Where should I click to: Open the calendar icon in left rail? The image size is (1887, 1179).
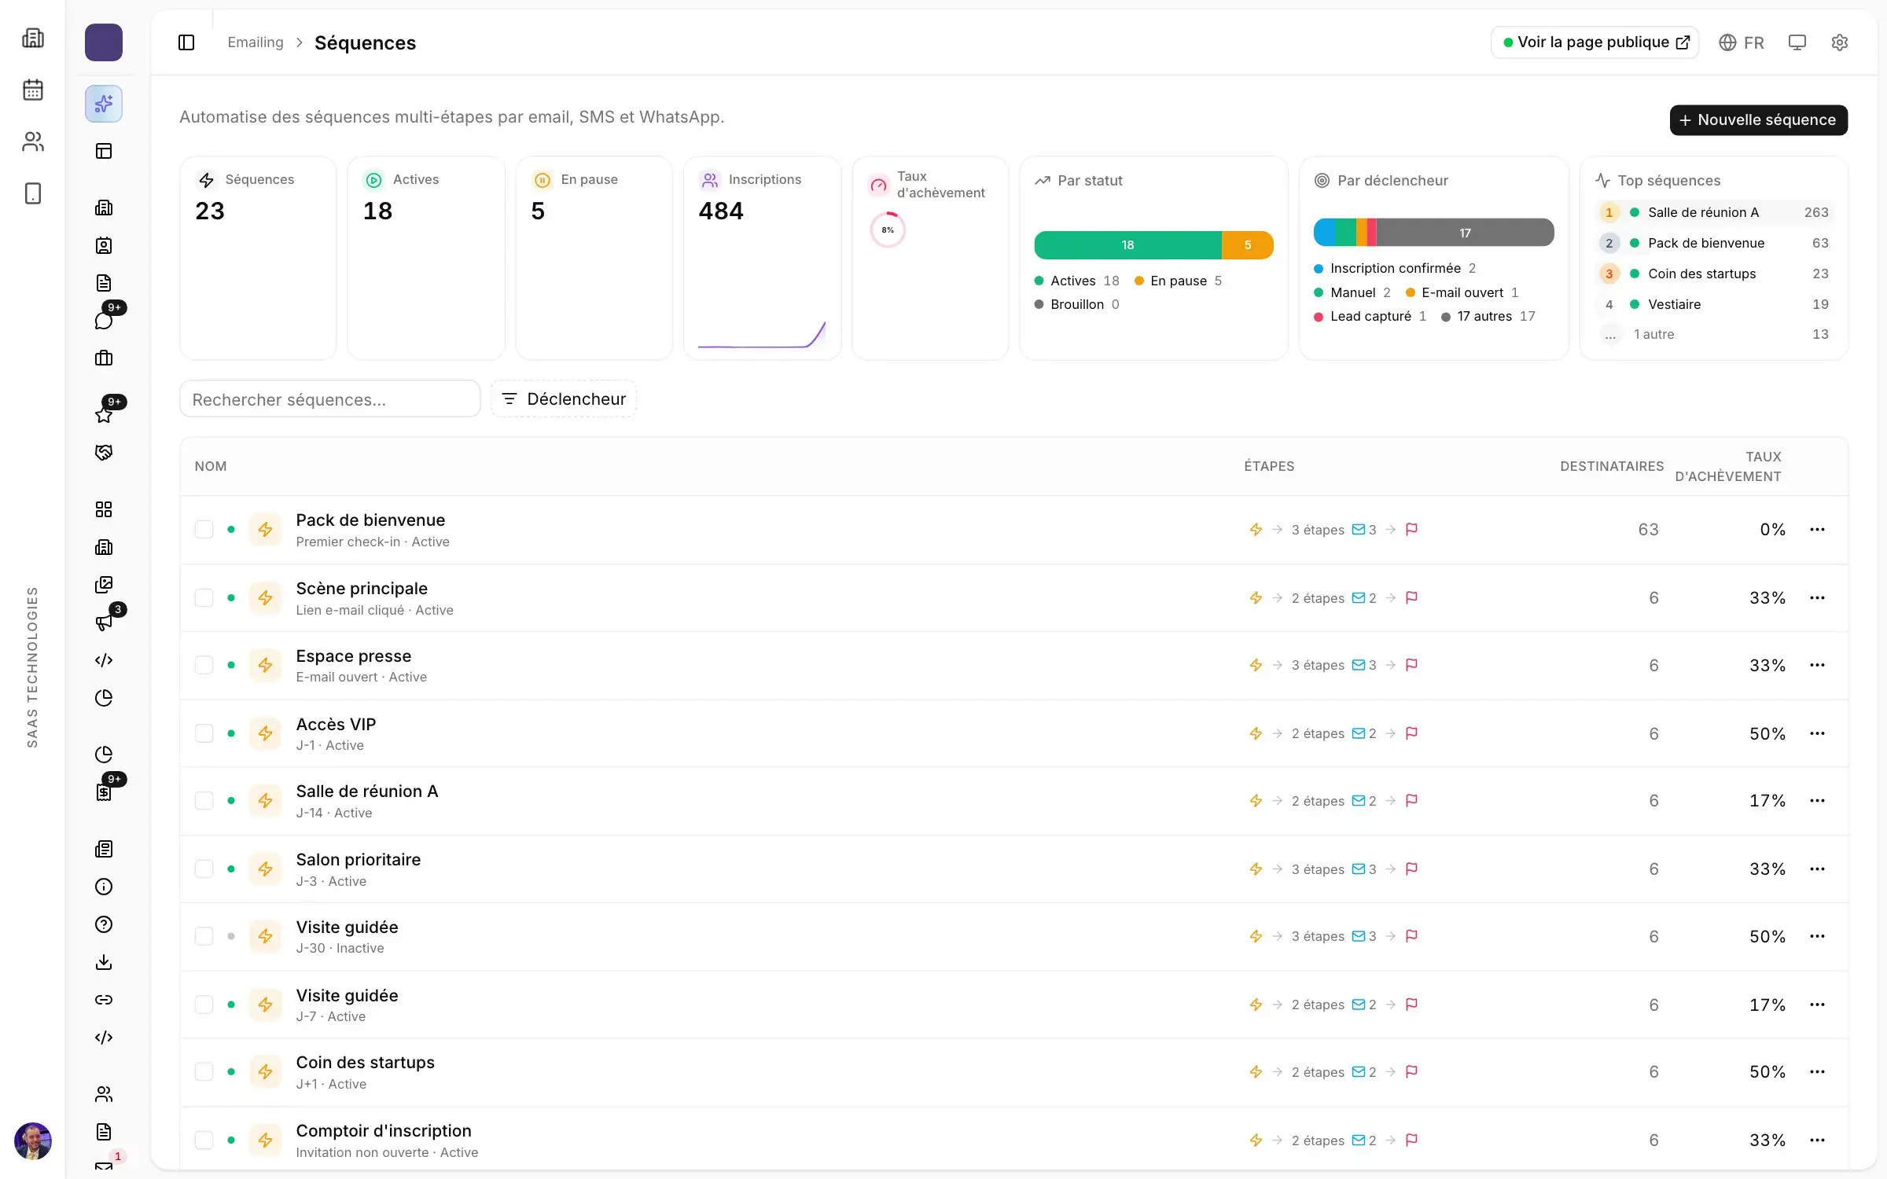point(33,90)
